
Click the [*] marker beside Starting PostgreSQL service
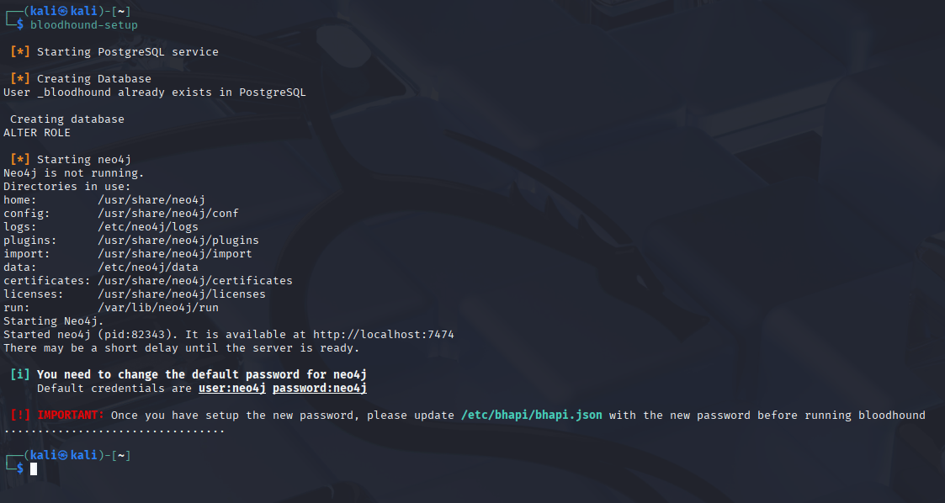pyautogui.click(x=20, y=52)
